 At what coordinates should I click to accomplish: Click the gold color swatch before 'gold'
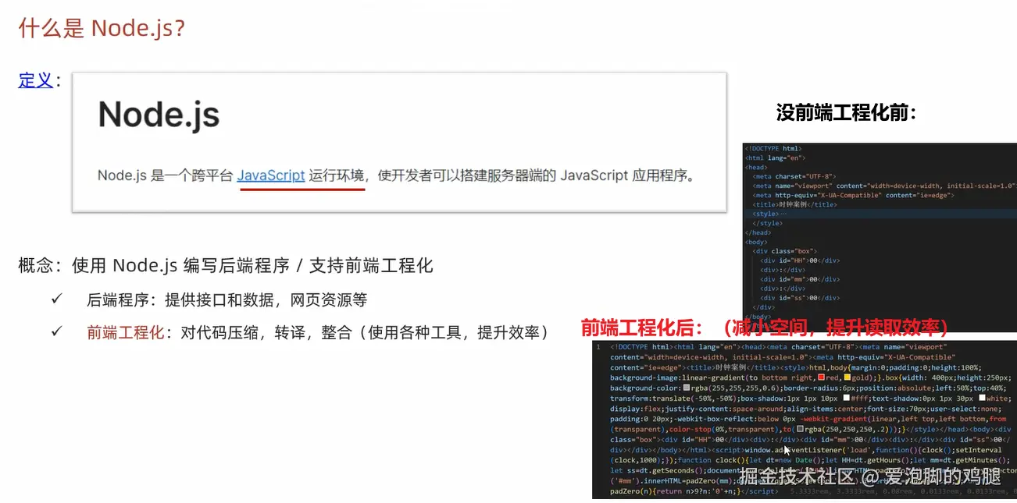pyautogui.click(x=847, y=377)
